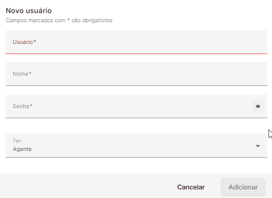The image size is (272, 198).
Task: Click the Cancelar button
Action: (x=191, y=187)
